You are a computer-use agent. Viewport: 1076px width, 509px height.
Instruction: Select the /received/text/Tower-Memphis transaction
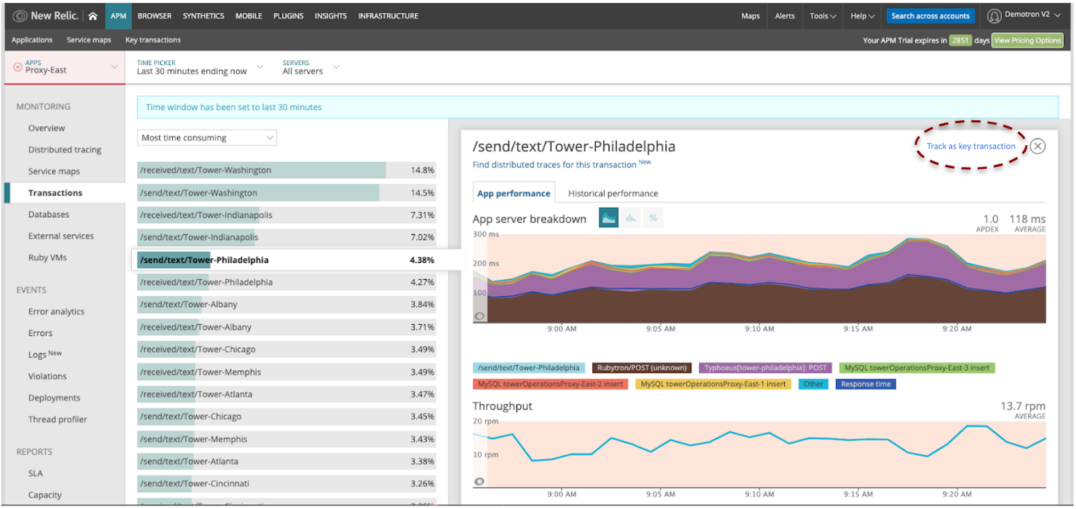[286, 372]
